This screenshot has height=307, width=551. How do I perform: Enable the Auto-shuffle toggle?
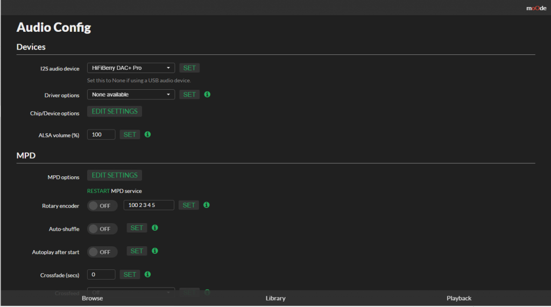coord(102,229)
